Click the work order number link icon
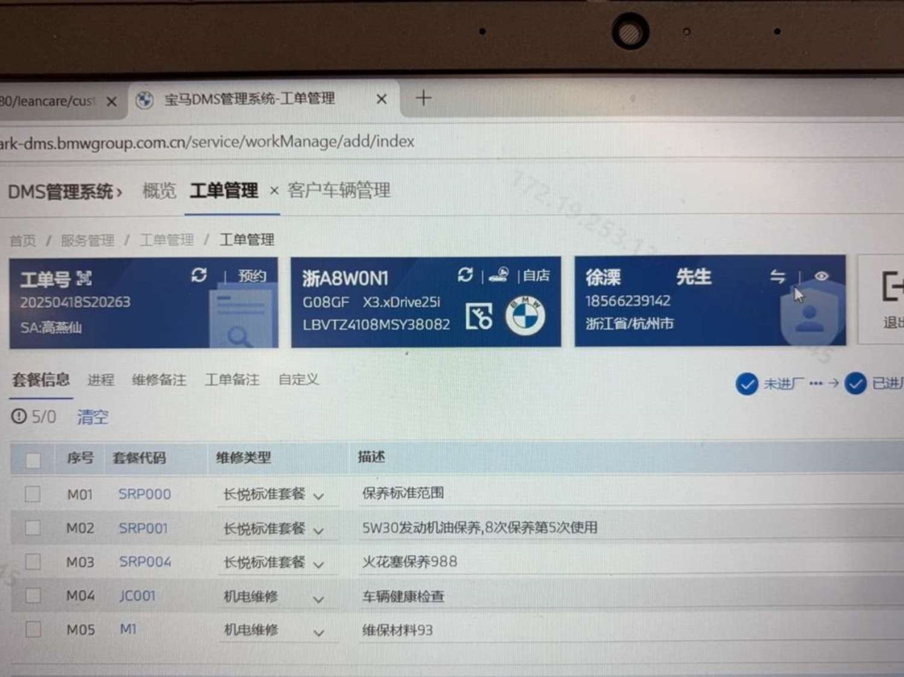The width and height of the screenshot is (904, 677). pyautogui.click(x=84, y=278)
